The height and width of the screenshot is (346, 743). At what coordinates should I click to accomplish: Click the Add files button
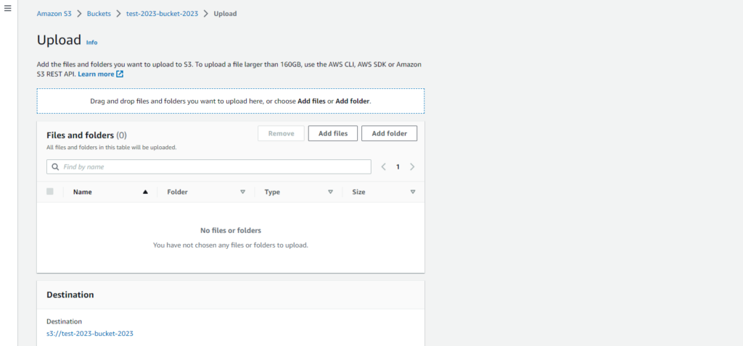333,133
